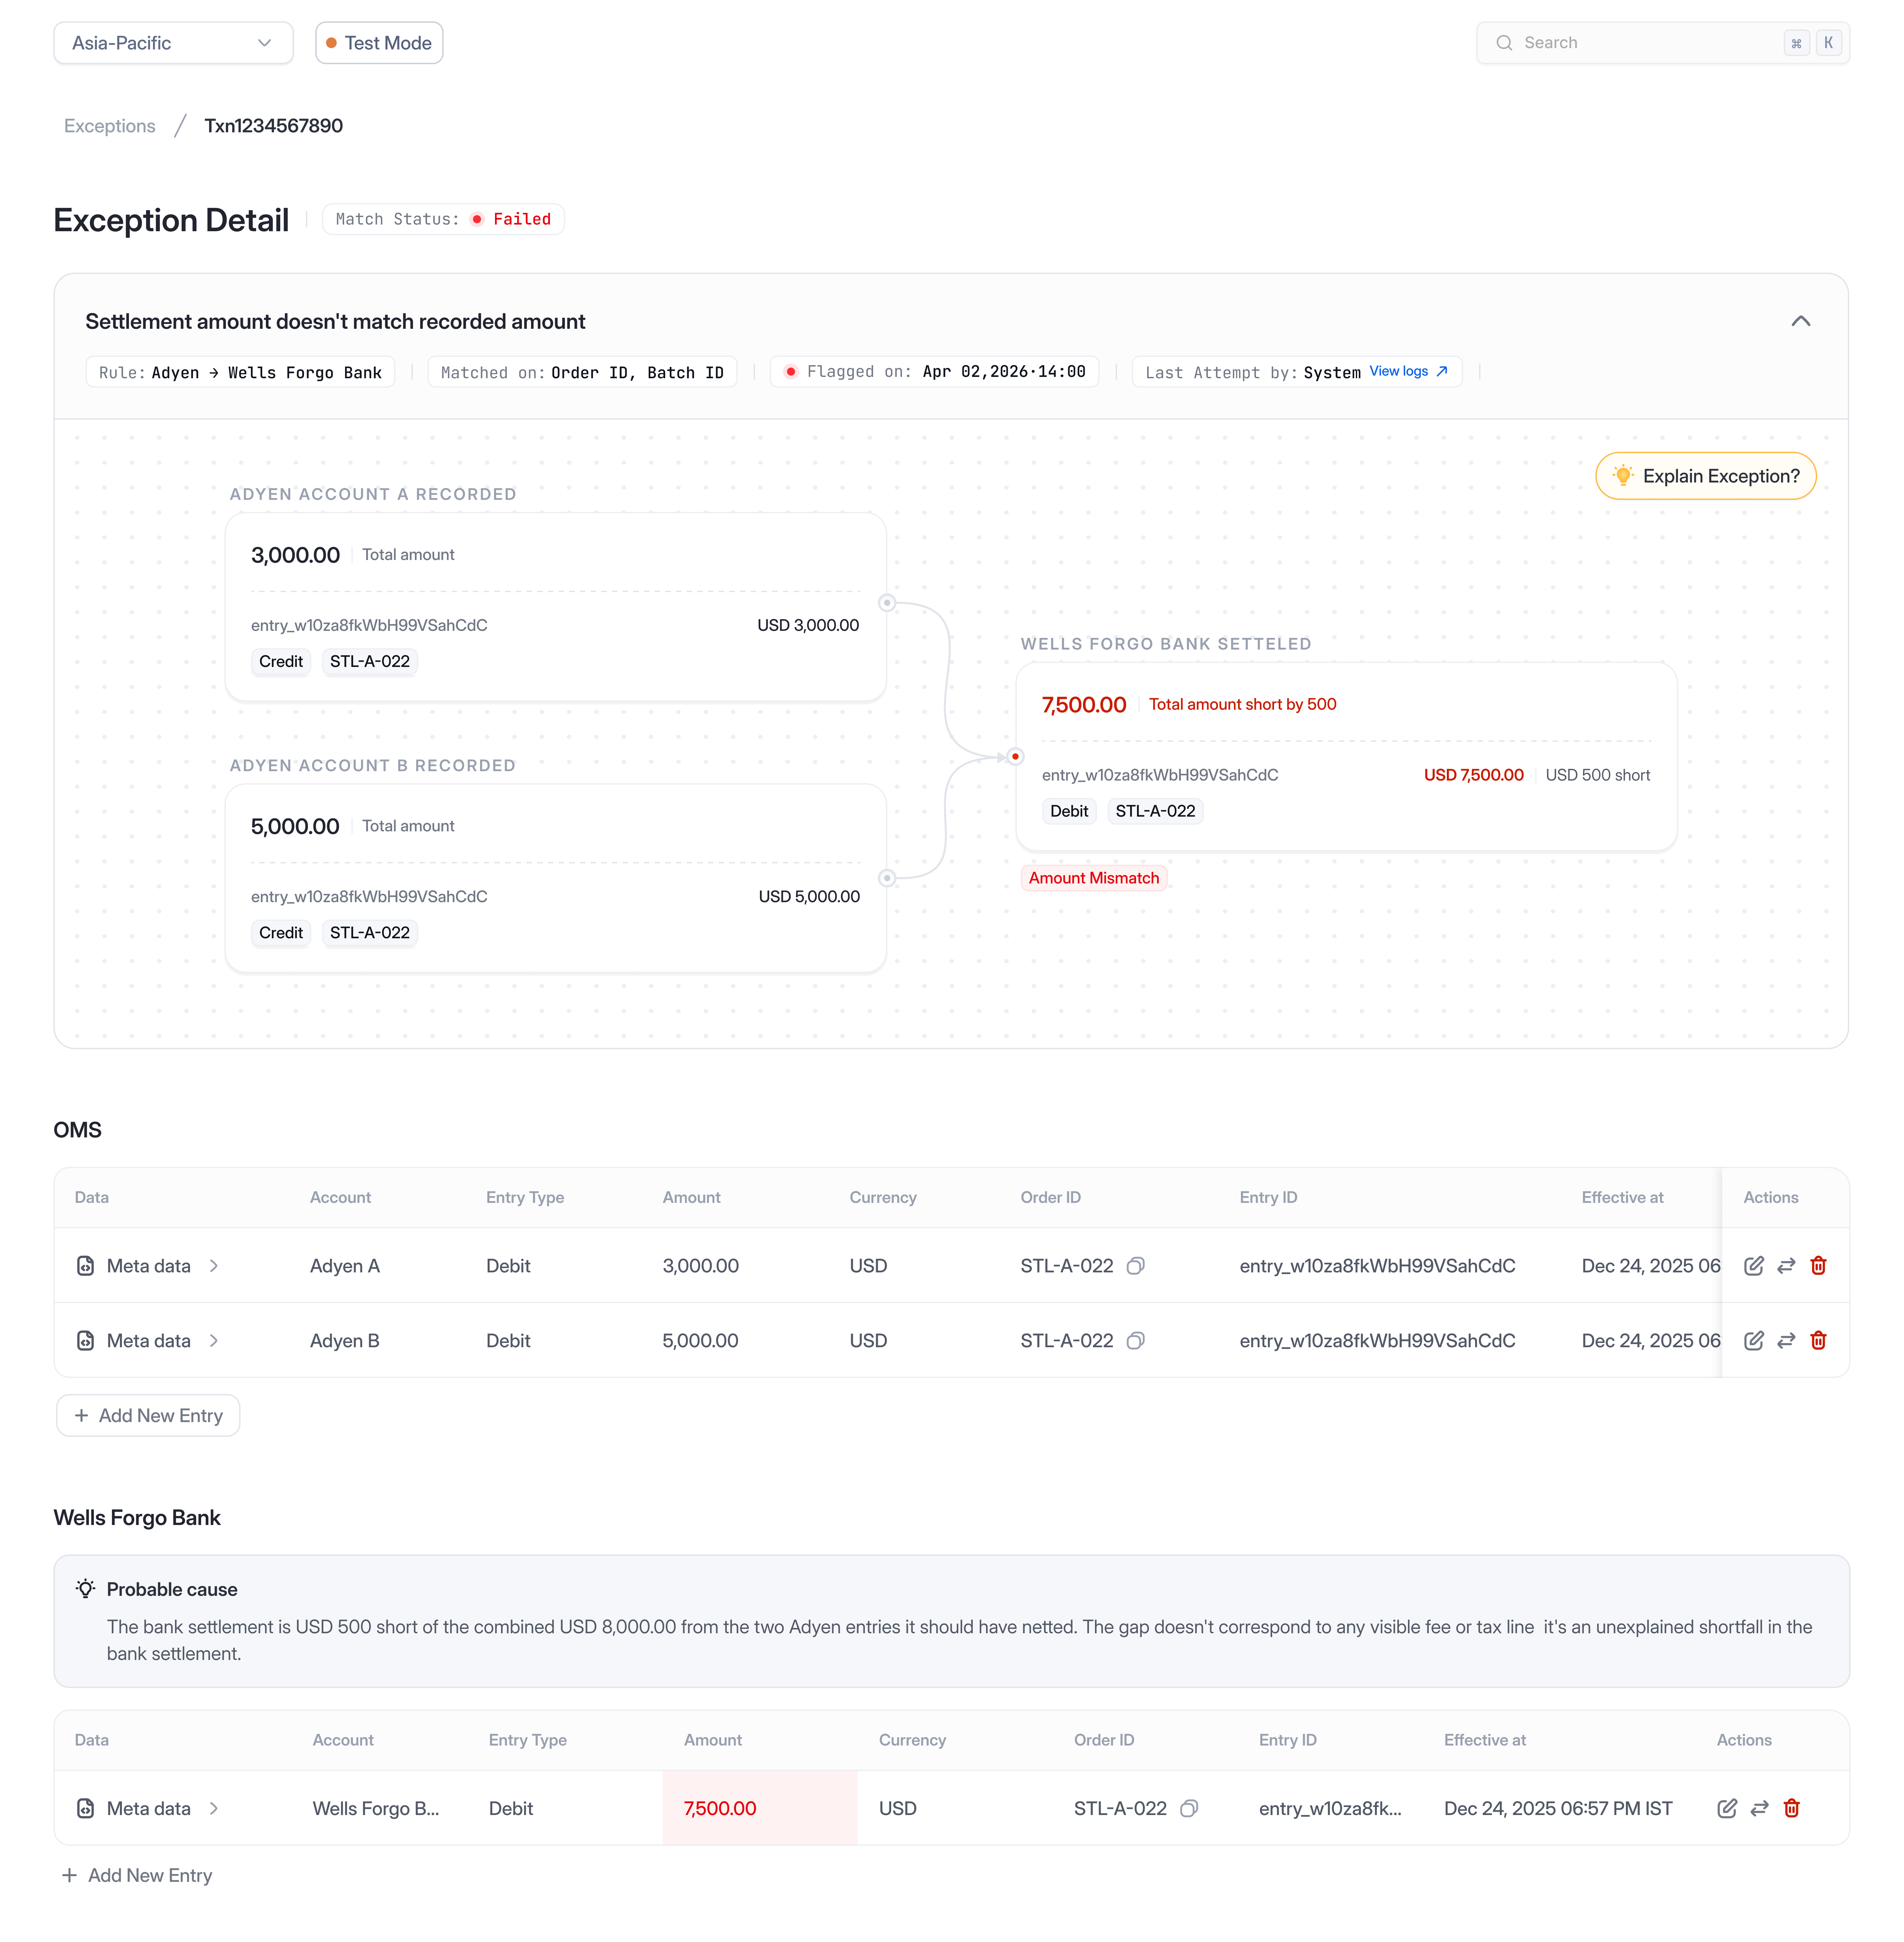This screenshot has height=1942, width=1904.
Task: Click STL-A-022 tag in Account B card
Action: (370, 933)
